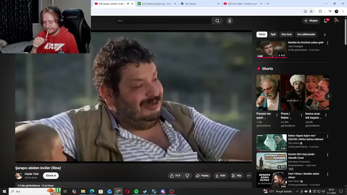Switch to Tom Odell - Another Love tab
Viewport: 347px width, 195px height.
coord(243,4)
